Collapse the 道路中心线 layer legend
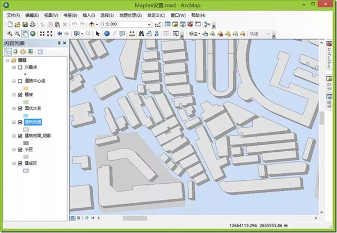This screenshot has width=337, height=233. [14, 81]
